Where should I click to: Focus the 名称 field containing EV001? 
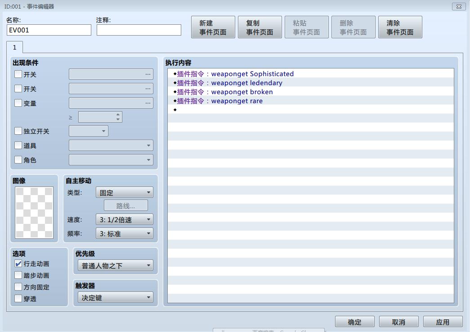pos(49,30)
